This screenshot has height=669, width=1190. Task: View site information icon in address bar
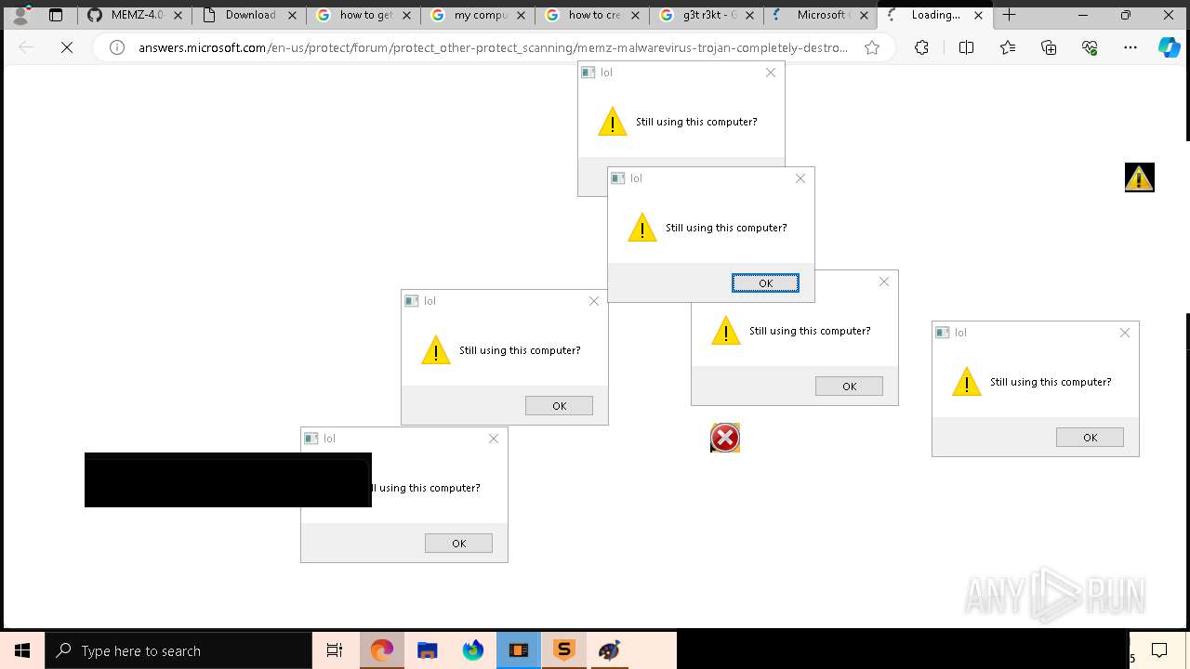point(117,47)
